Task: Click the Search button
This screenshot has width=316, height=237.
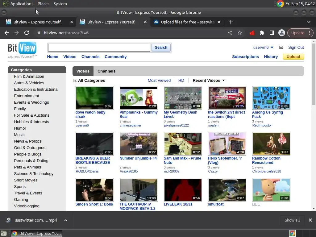Action: tap(161, 48)
